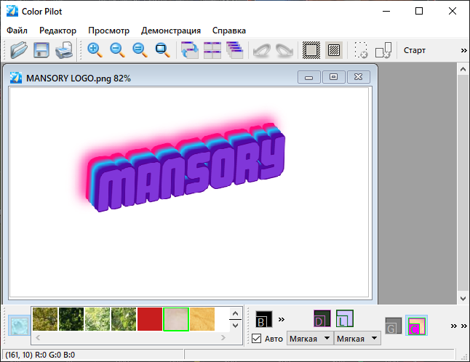The height and width of the screenshot is (362, 470).
Task: Click the Zoom out magnifier icon
Action: 117,50
